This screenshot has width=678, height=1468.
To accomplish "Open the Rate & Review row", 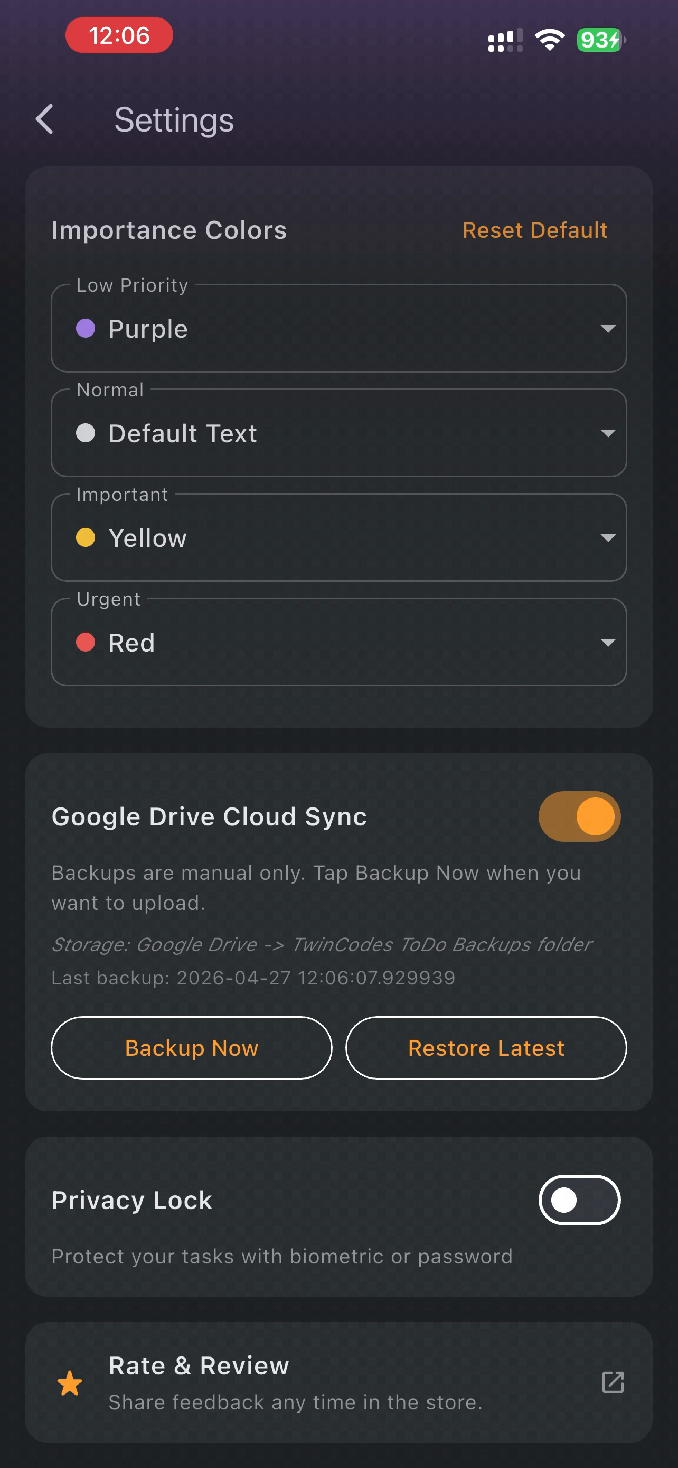I will [338, 1382].
